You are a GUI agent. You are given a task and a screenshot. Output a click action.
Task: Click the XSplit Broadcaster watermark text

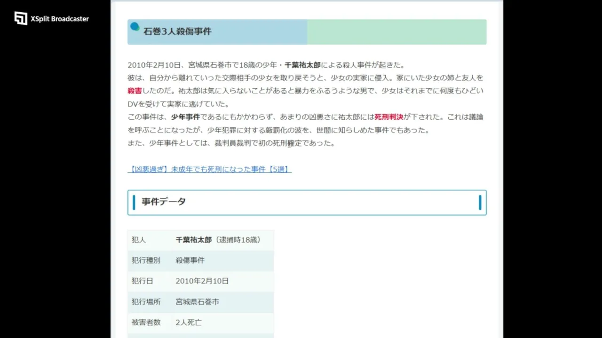(60, 19)
